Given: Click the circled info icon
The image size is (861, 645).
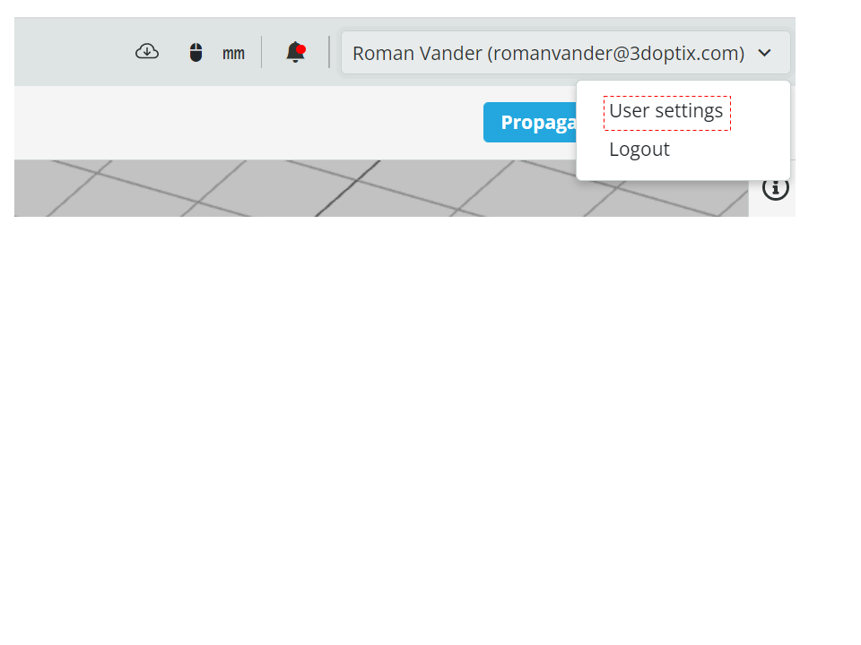Looking at the screenshot, I should tap(775, 188).
